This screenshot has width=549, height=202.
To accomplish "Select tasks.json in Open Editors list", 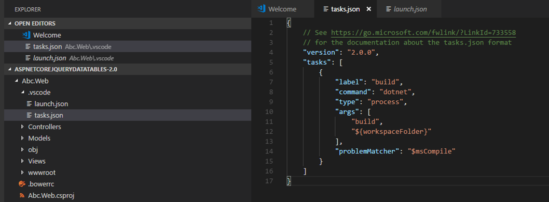I will 128,46.
